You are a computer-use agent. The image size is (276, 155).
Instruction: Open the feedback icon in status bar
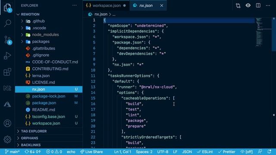click(x=260, y=152)
